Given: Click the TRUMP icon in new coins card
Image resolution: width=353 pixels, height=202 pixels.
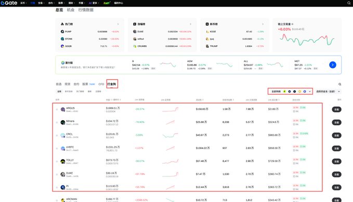Looking at the screenshot, I should [x=207, y=46].
